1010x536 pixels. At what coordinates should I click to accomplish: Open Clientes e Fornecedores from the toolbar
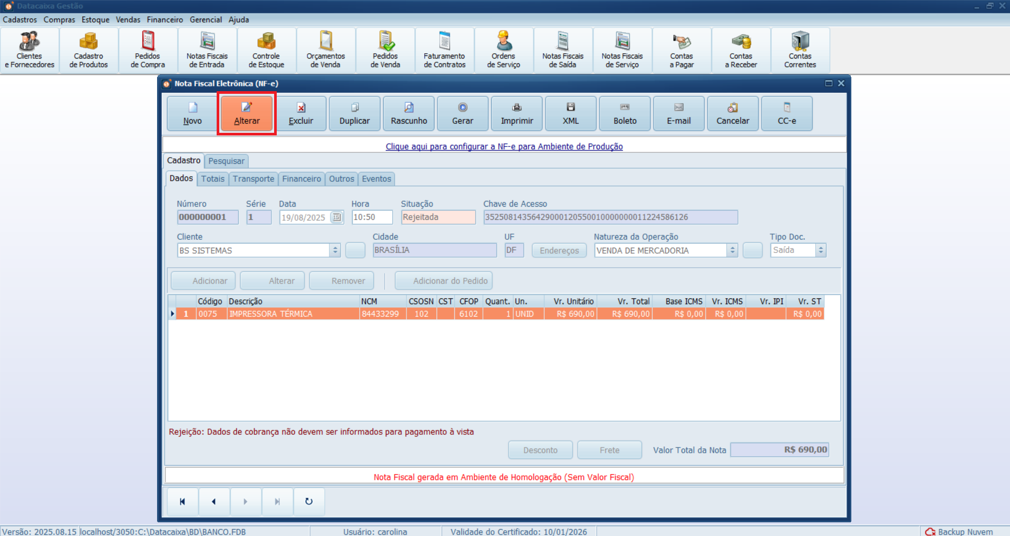coord(30,51)
